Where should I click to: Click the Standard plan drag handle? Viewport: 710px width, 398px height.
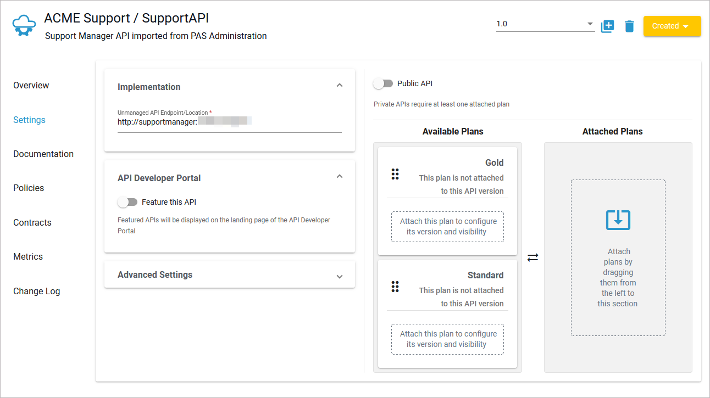coord(395,287)
